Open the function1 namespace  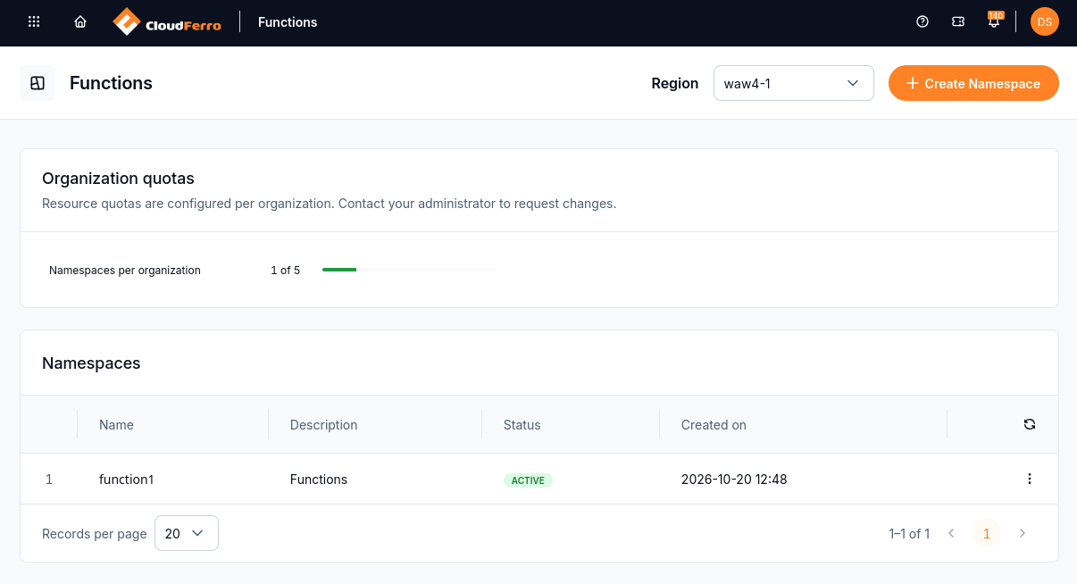pyautogui.click(x=126, y=480)
